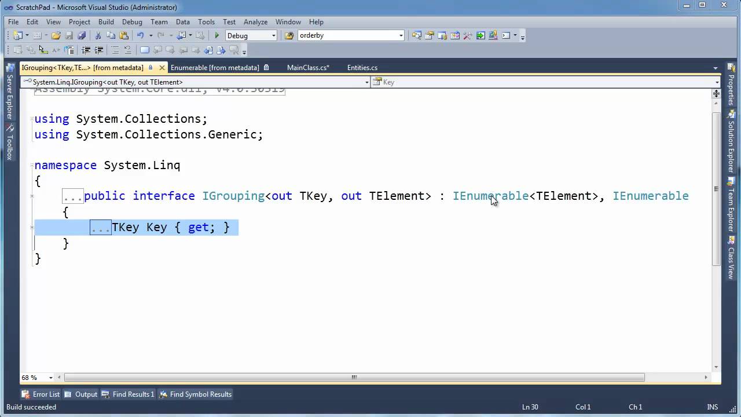Open the Output panel tab
The image size is (741, 417).
click(x=80, y=394)
